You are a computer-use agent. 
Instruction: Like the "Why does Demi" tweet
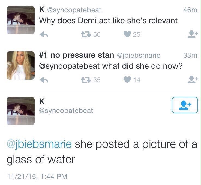127,34
